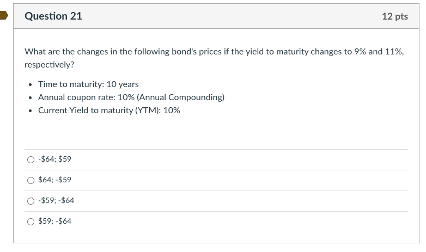Click the word "respectively?" in the question
The image size is (426, 252).
pos(50,65)
